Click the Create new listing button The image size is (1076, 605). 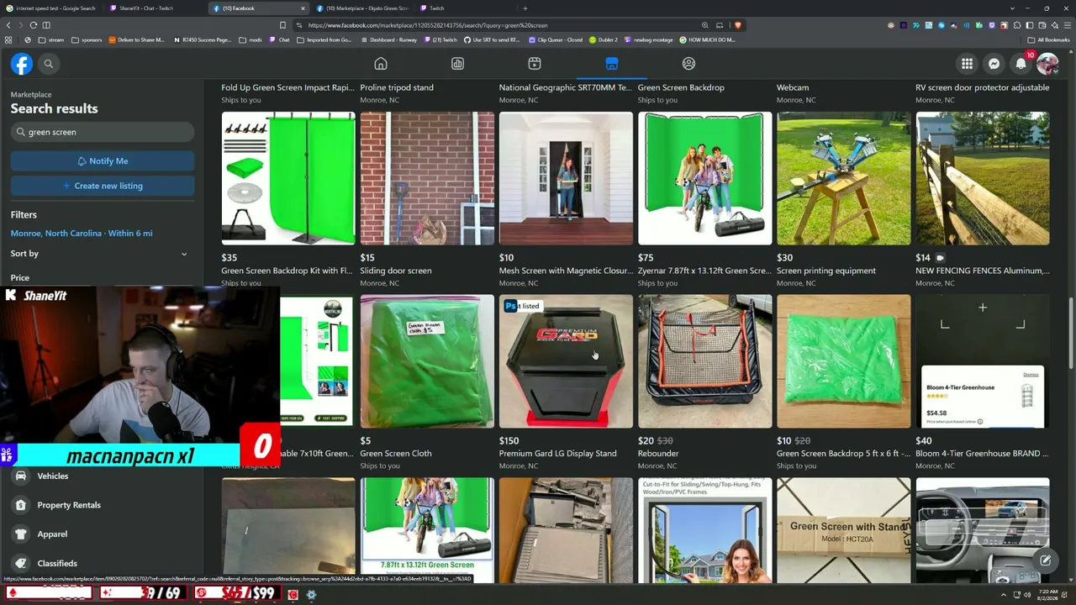[103, 186]
